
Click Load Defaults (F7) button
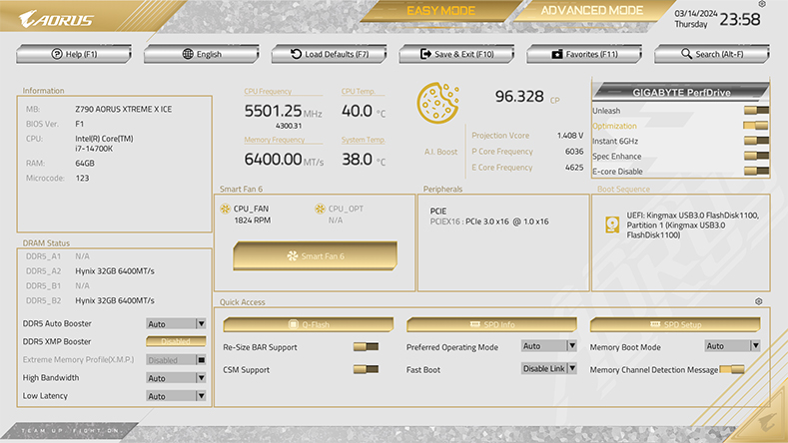point(330,54)
